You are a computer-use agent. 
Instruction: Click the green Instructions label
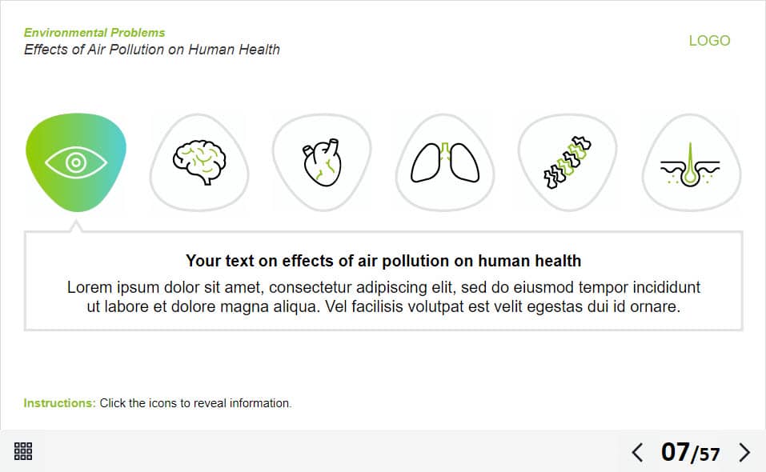click(x=59, y=403)
